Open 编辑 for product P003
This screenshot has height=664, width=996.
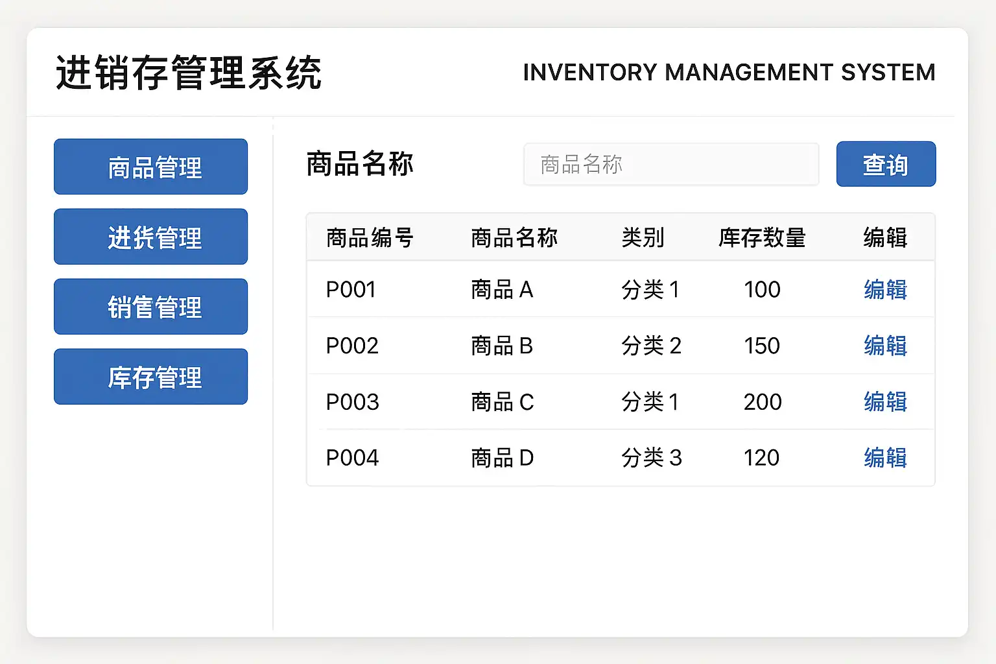pos(884,402)
